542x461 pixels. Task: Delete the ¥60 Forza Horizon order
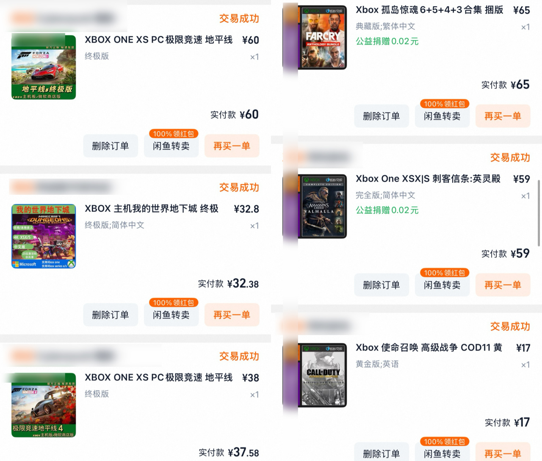pos(111,146)
